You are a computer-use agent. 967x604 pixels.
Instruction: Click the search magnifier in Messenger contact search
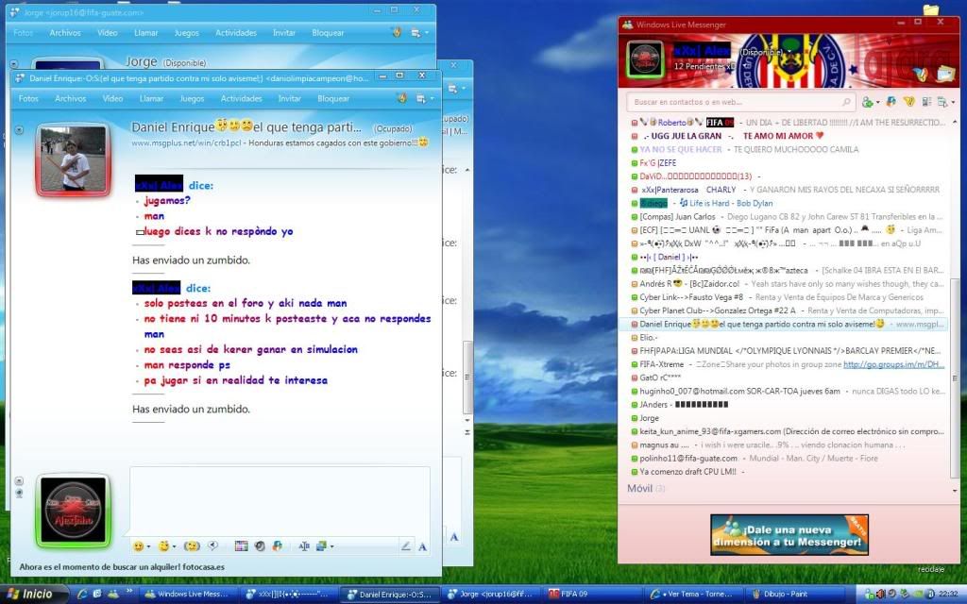click(846, 102)
